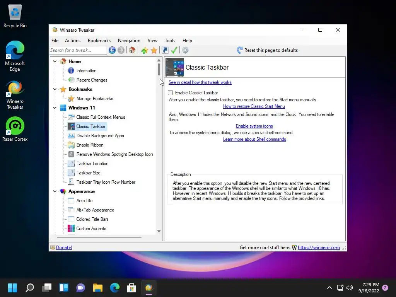Open Learn more about Shell commands link
Screen dimensions: 396x297
(x=254, y=139)
